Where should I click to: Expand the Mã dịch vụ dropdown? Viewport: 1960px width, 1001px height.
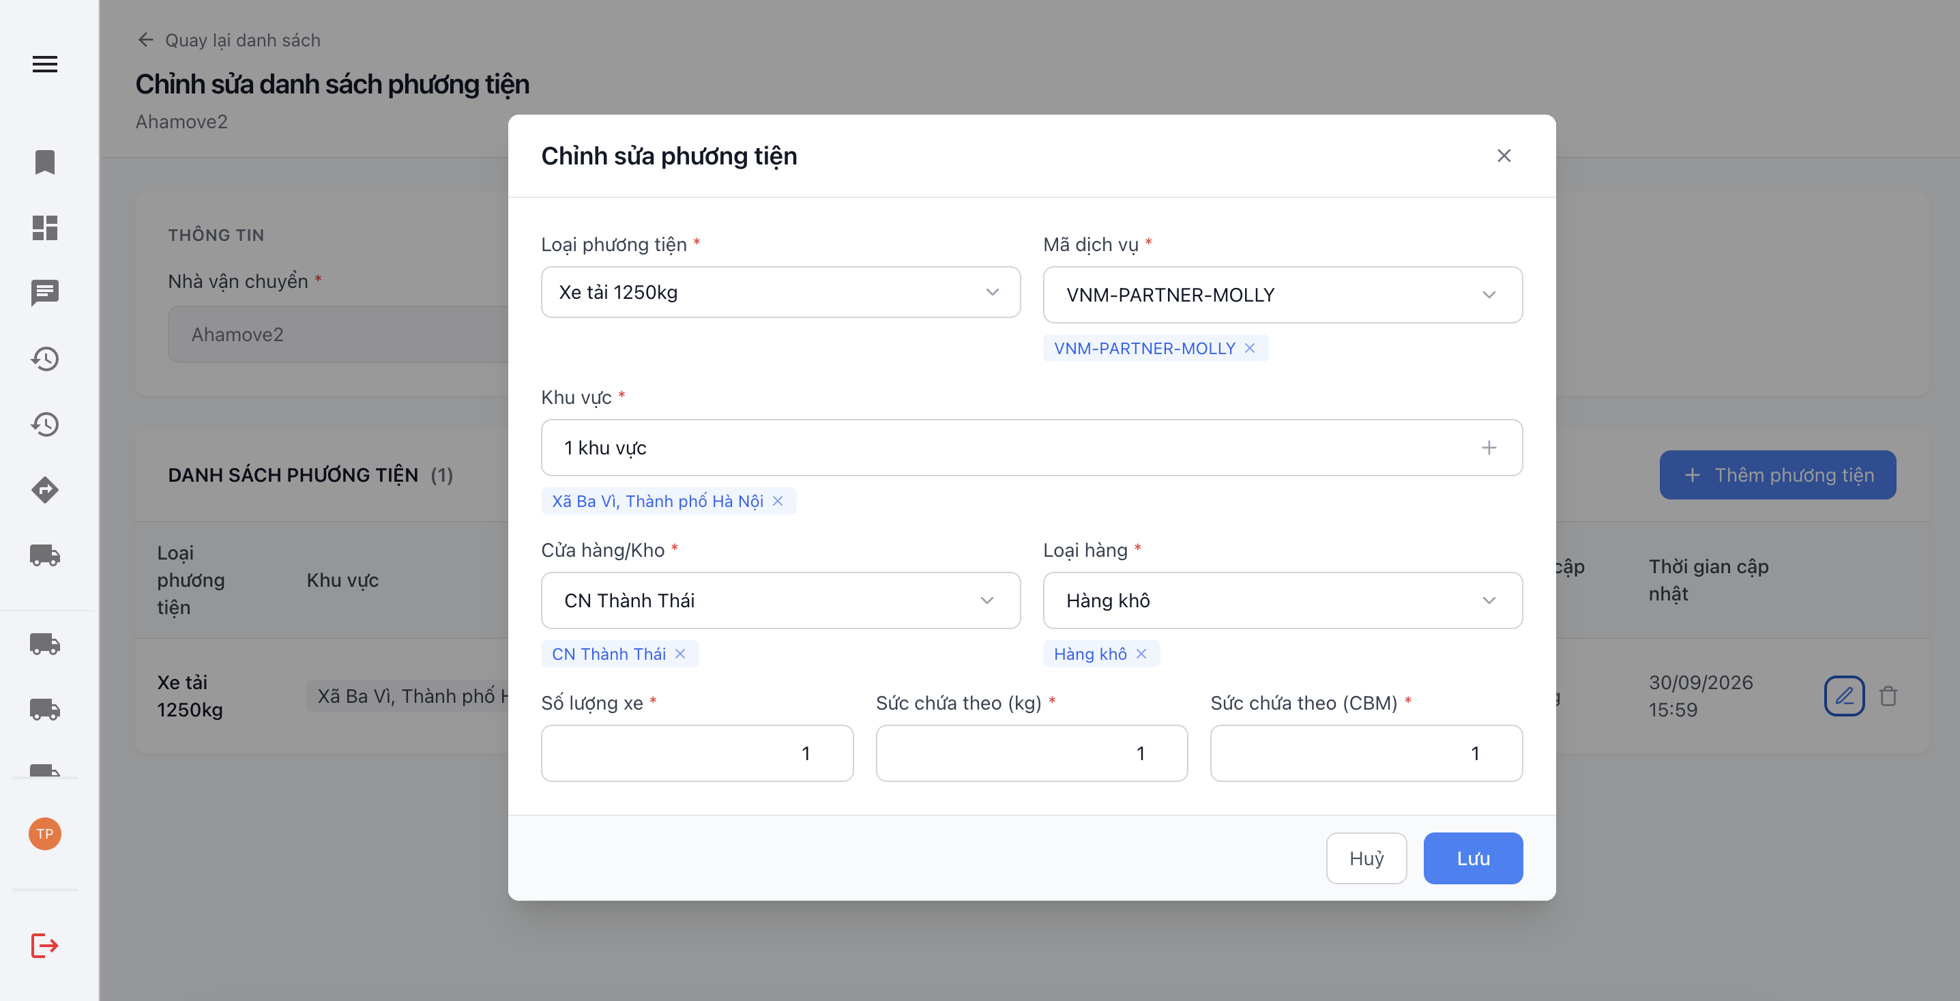click(x=1283, y=295)
